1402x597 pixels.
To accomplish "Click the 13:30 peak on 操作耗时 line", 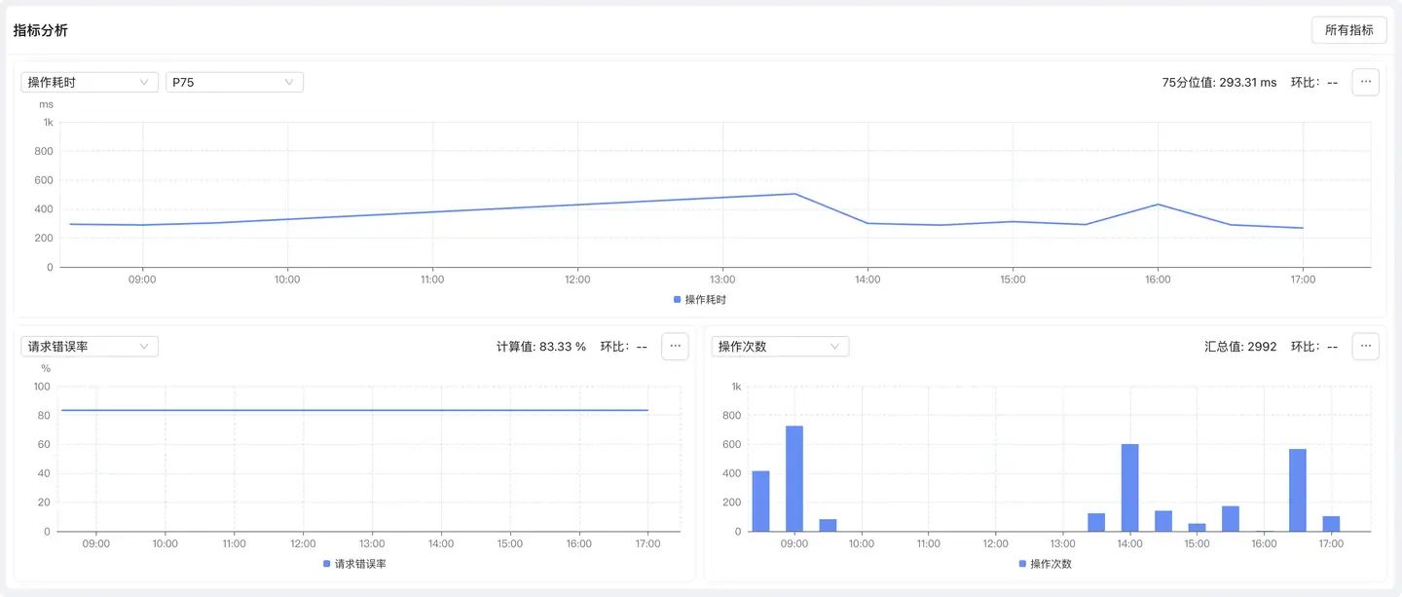I will click(x=795, y=194).
